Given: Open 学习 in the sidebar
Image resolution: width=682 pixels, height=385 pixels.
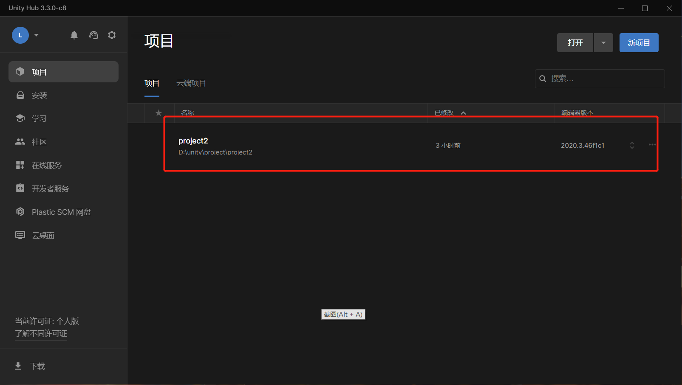Looking at the screenshot, I should pos(63,118).
